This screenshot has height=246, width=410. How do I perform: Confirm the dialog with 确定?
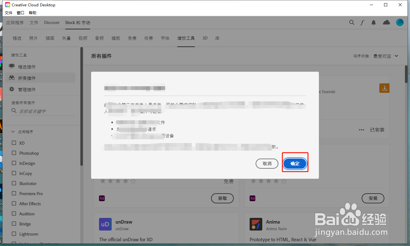(295, 164)
